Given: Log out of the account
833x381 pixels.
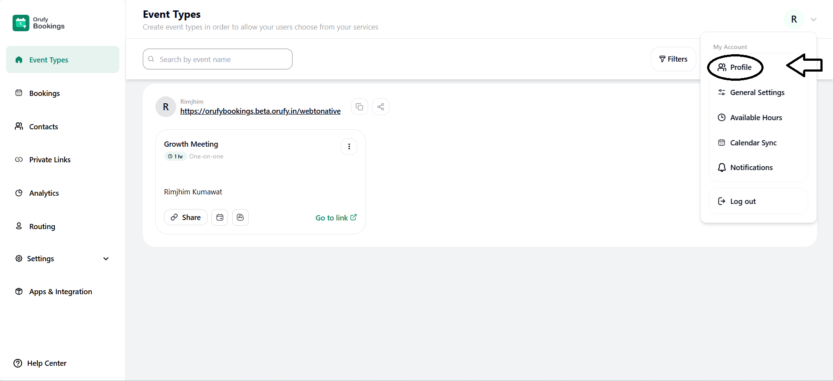Looking at the screenshot, I should 742,201.
